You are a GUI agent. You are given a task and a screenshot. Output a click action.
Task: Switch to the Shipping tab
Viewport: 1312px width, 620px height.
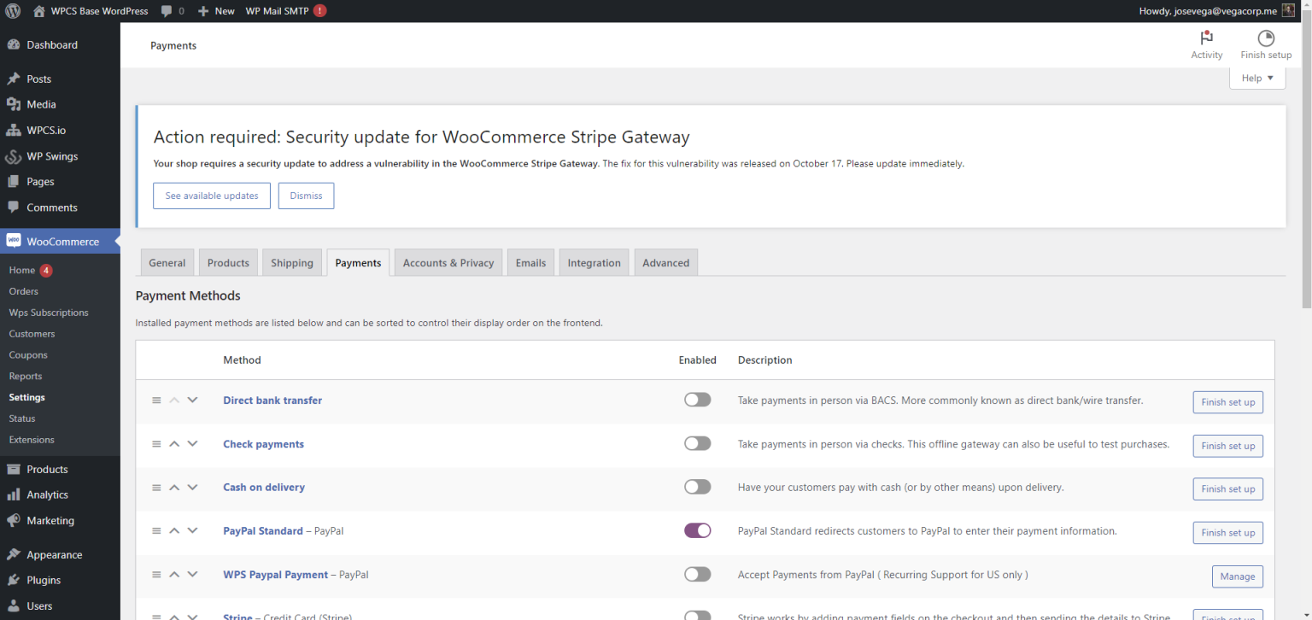pos(291,262)
